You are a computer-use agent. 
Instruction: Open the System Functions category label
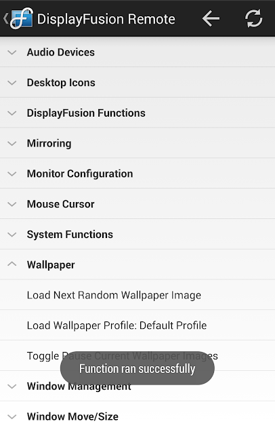pos(70,235)
